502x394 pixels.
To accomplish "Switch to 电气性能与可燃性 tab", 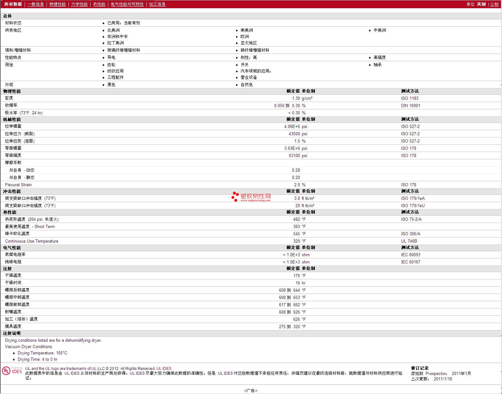I will (x=127, y=4).
